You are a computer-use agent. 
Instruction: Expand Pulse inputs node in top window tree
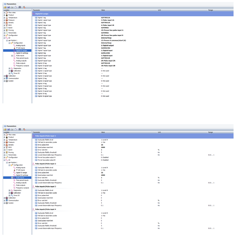coord(12,56)
